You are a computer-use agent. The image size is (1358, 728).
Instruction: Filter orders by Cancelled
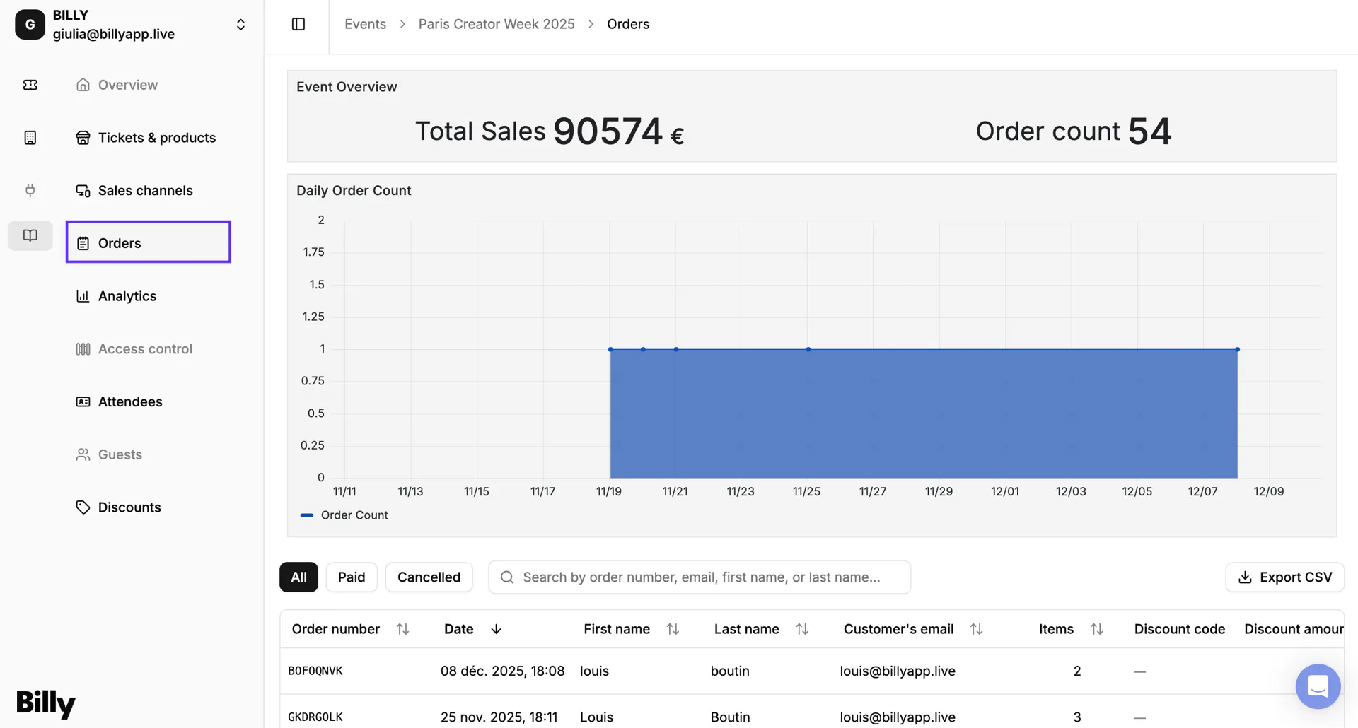click(x=429, y=577)
